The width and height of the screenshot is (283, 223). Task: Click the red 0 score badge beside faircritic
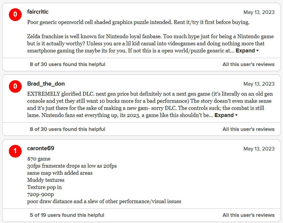point(15,15)
